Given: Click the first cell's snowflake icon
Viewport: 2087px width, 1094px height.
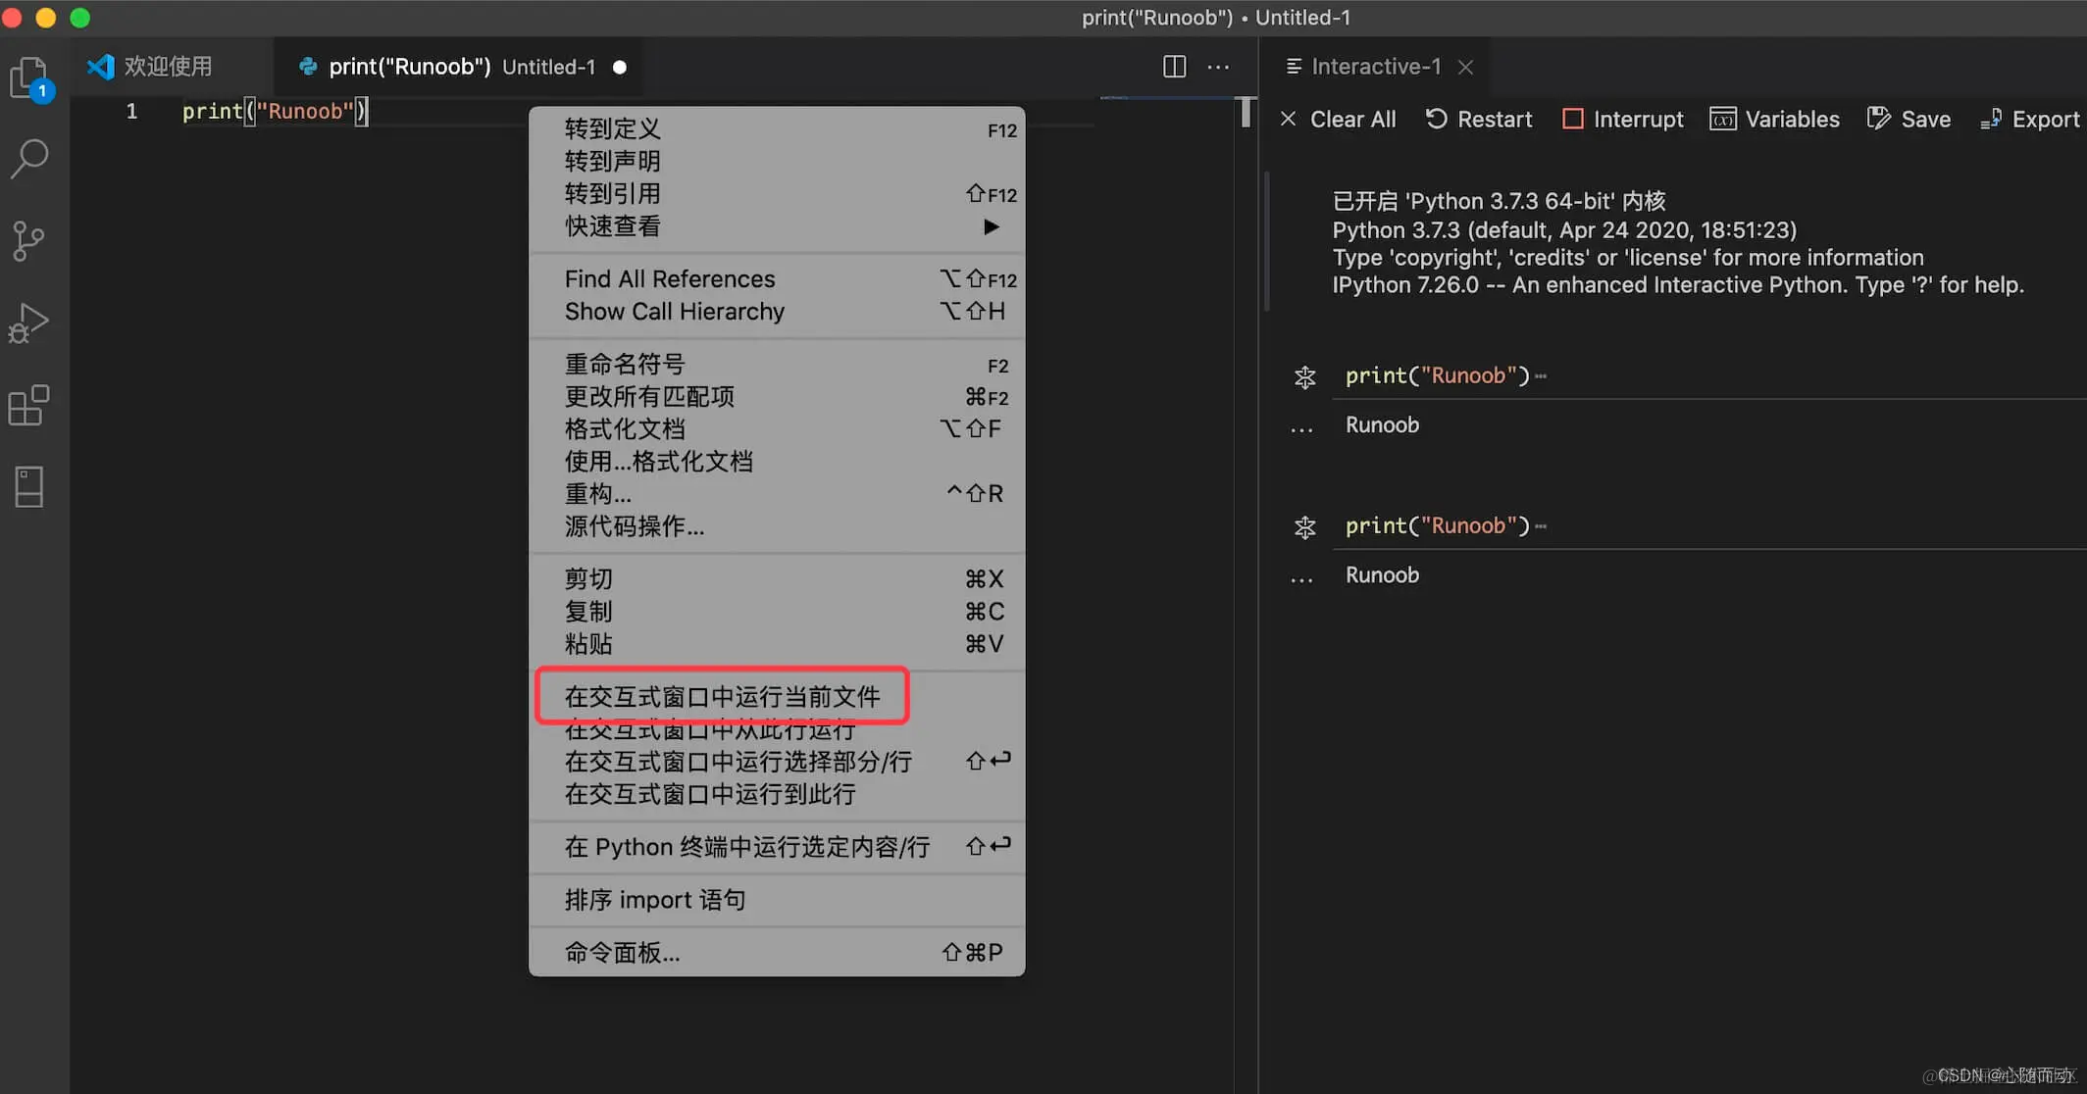Looking at the screenshot, I should click(1304, 377).
